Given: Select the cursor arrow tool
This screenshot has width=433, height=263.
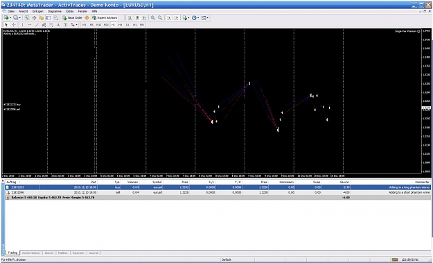Looking at the screenshot, I should [6, 24].
